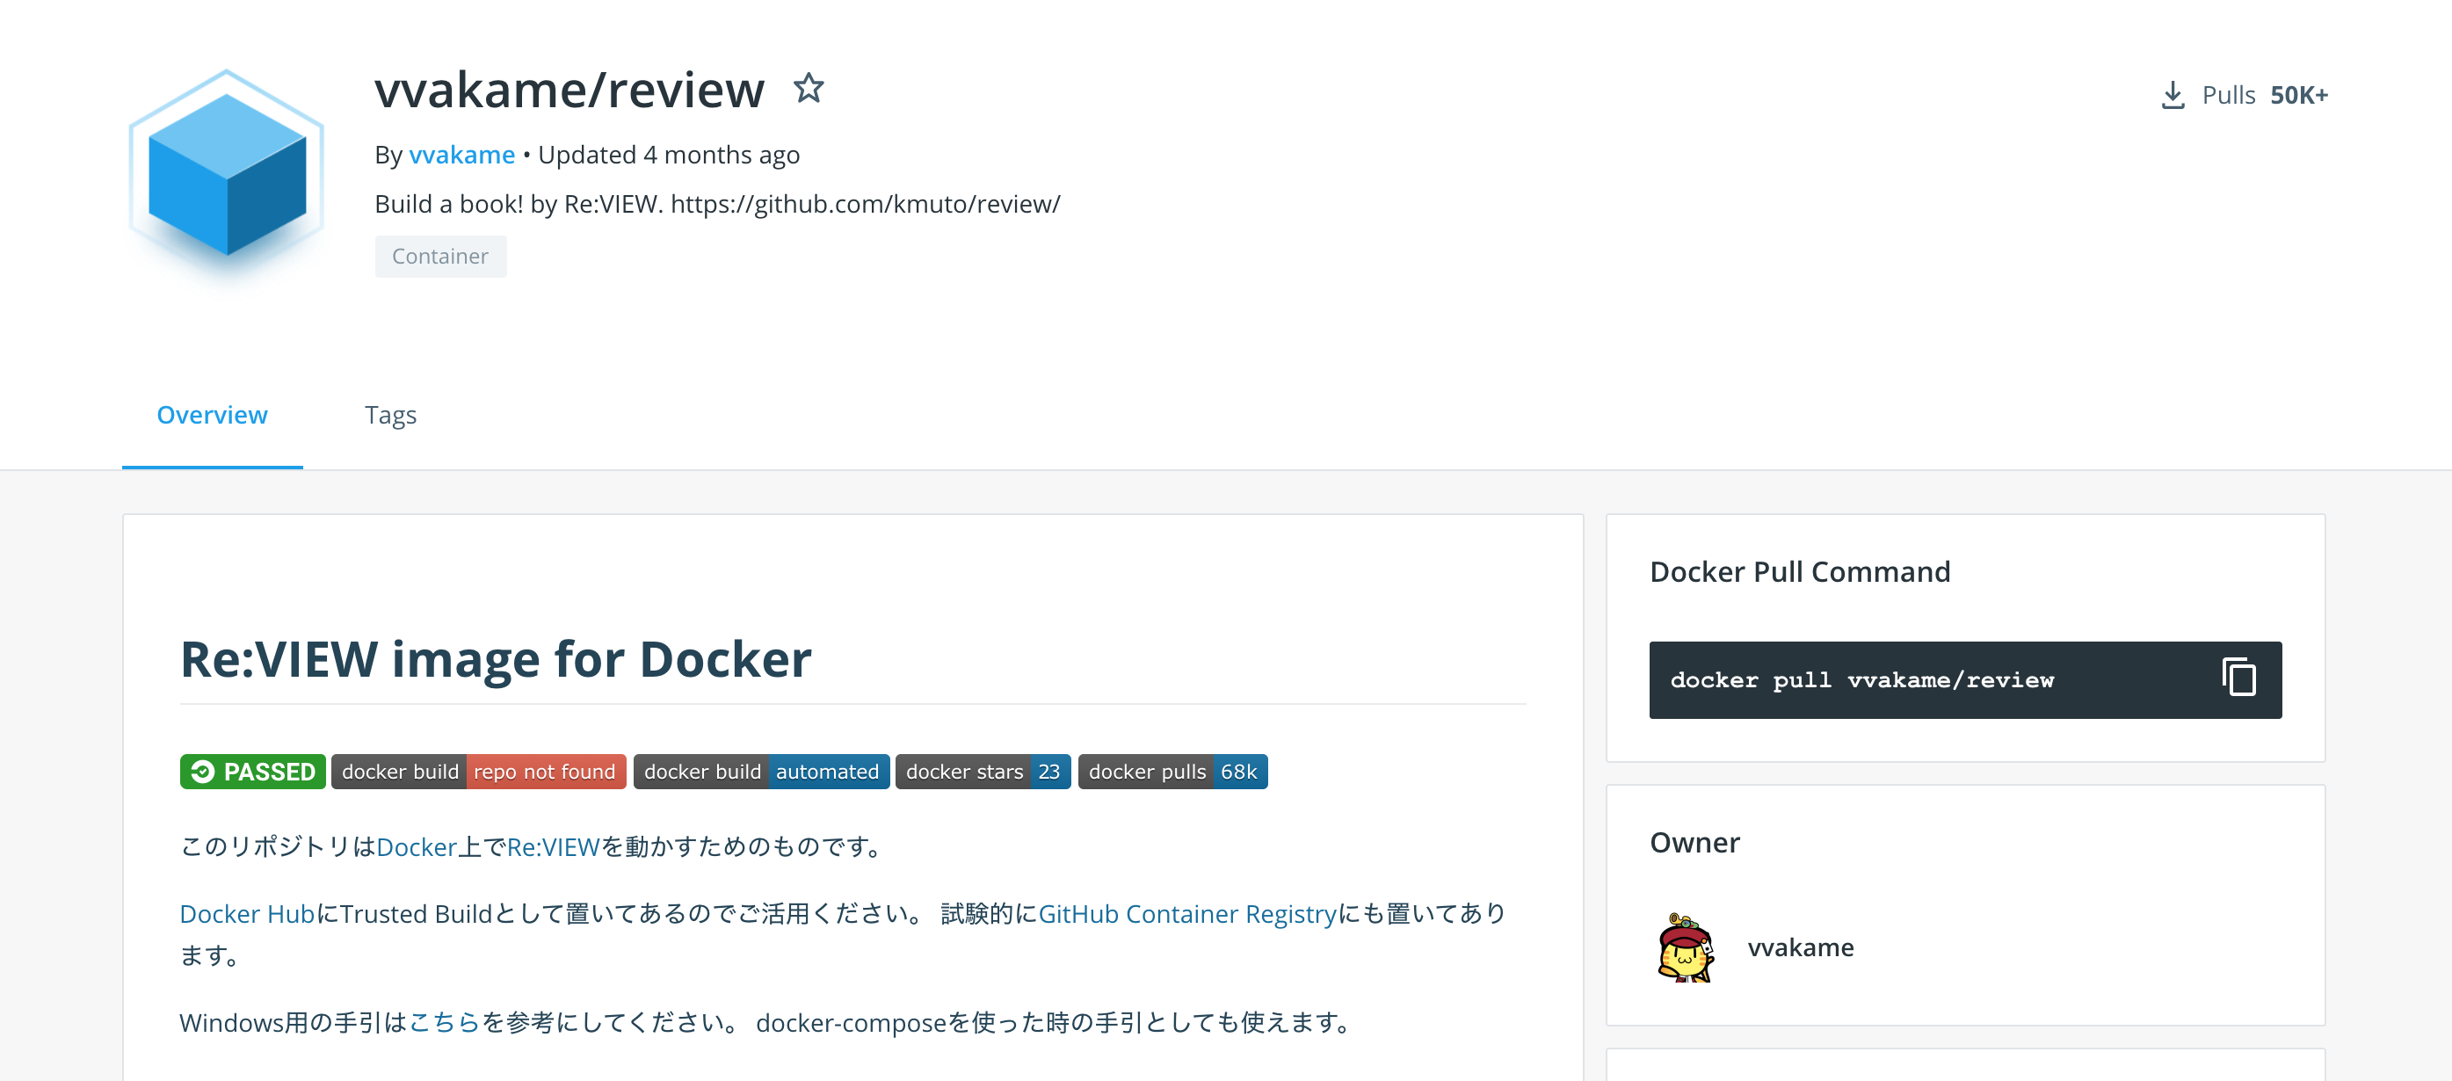Open the Docker Hub link

[247, 913]
